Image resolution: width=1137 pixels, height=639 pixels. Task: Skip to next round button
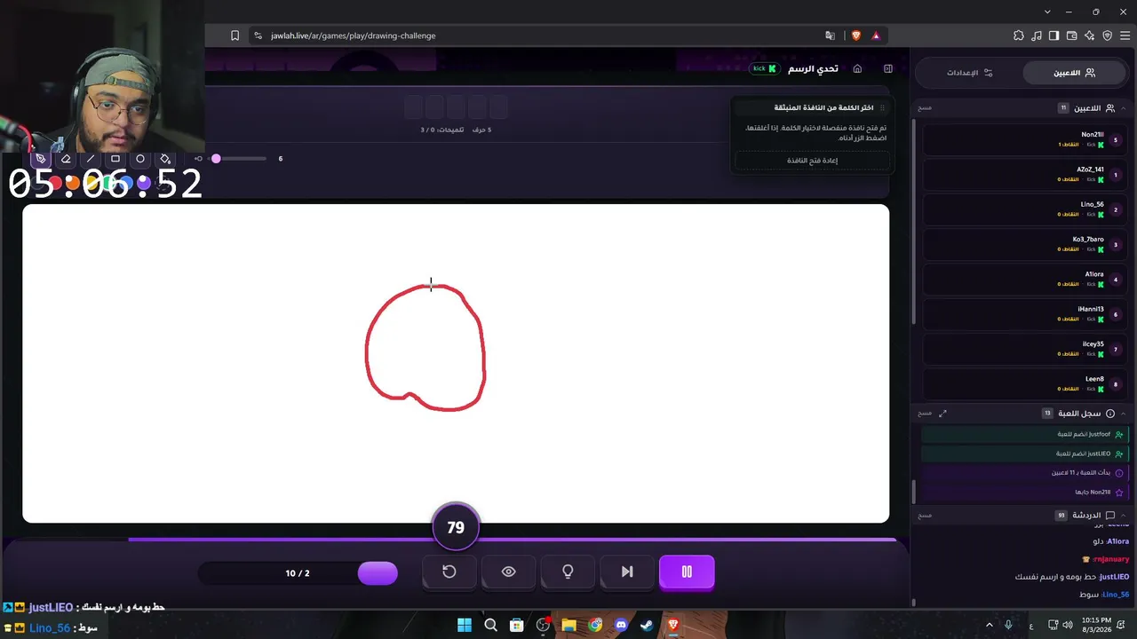coord(627,572)
